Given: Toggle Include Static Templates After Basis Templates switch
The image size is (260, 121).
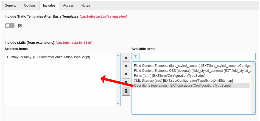Looking at the screenshot, I should [x=10, y=26].
